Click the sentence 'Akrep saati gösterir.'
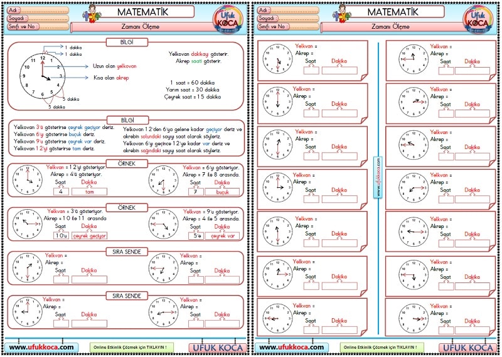Screen dimensions: 502x357 [198, 61]
